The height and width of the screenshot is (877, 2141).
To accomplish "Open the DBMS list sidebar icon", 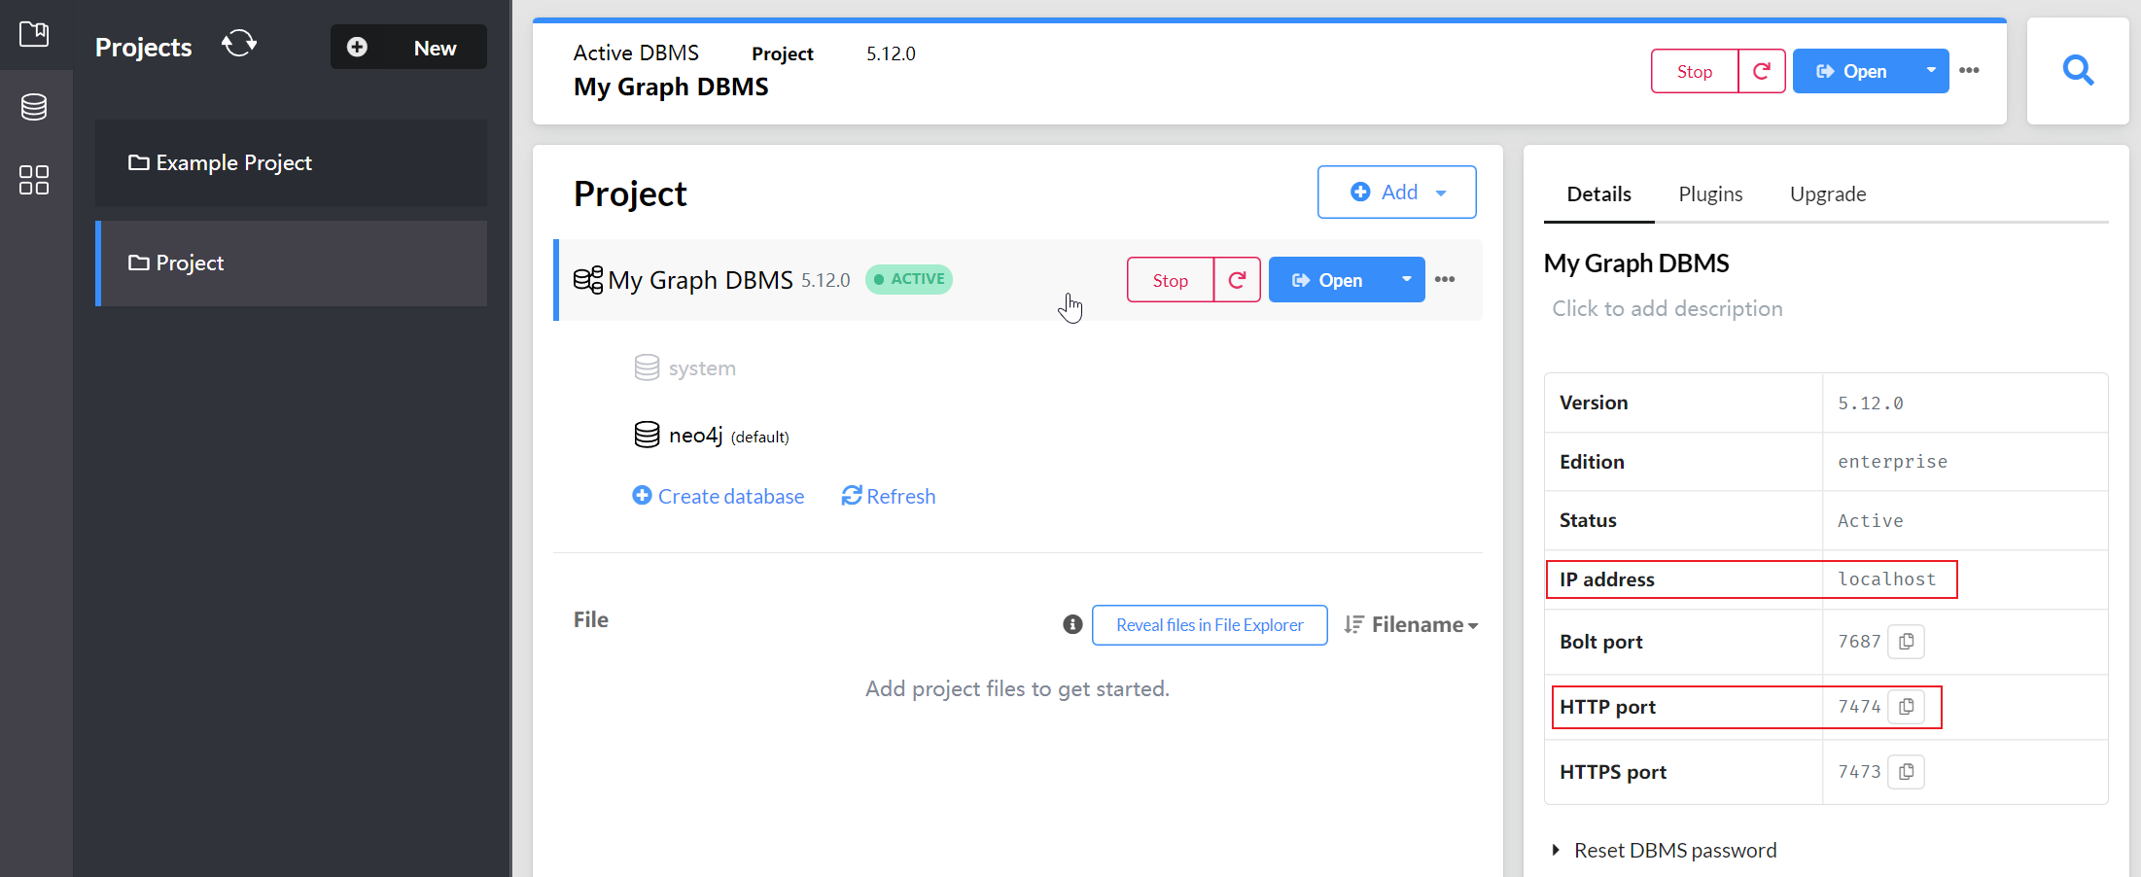I will point(34,107).
